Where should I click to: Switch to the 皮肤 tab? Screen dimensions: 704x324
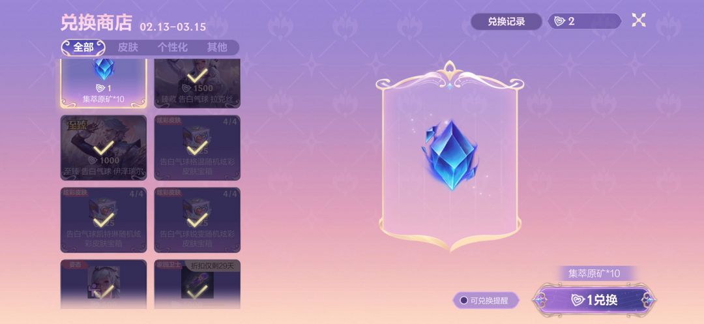tap(128, 47)
